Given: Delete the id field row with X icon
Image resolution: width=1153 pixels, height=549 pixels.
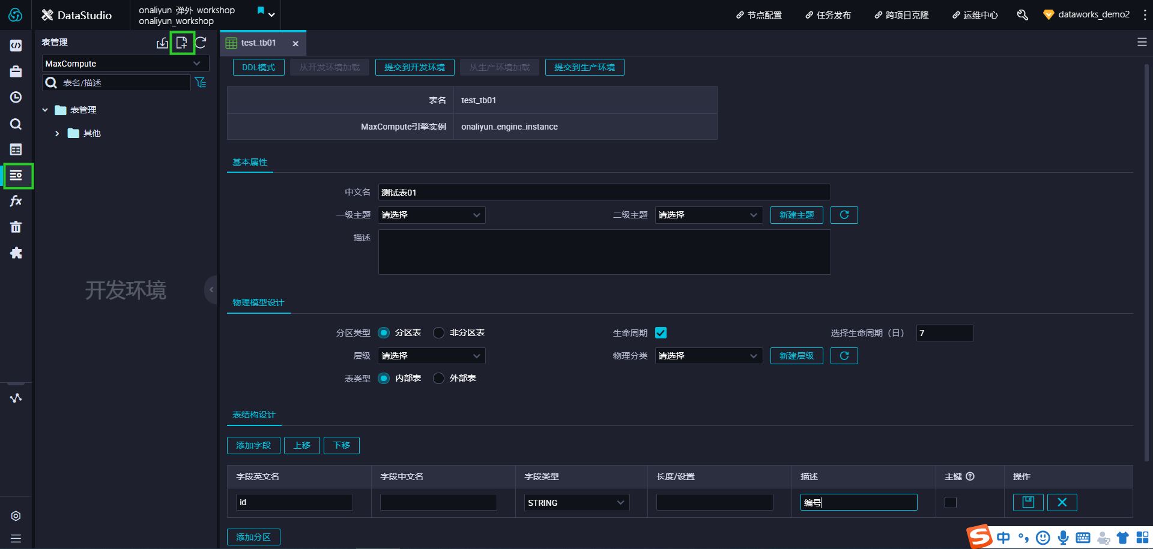Looking at the screenshot, I should tap(1062, 502).
